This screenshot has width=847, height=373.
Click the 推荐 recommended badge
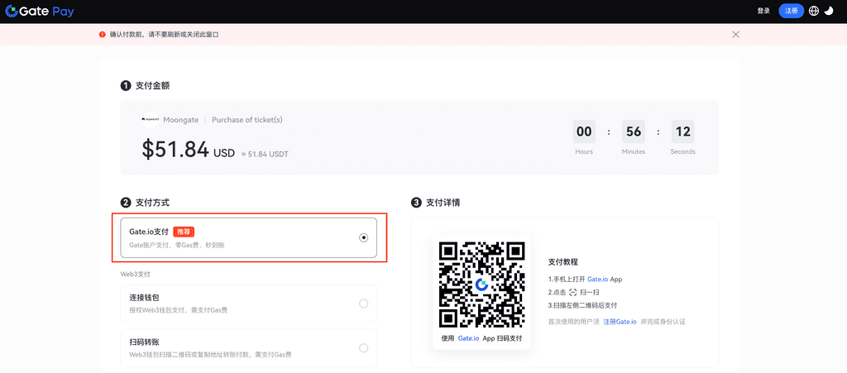click(x=184, y=232)
